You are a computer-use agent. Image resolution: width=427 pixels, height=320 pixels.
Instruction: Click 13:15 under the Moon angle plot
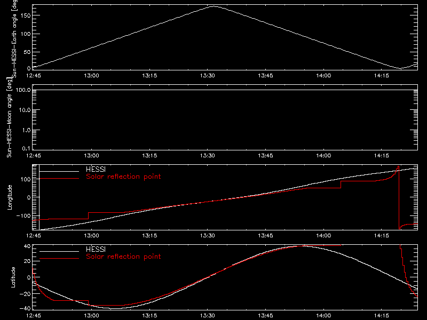pos(149,155)
